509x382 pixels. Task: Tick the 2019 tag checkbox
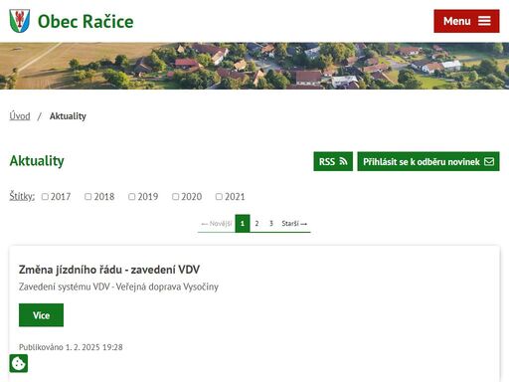pyautogui.click(x=132, y=197)
